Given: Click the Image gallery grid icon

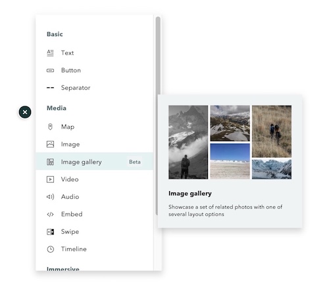Looking at the screenshot, I should [50, 162].
